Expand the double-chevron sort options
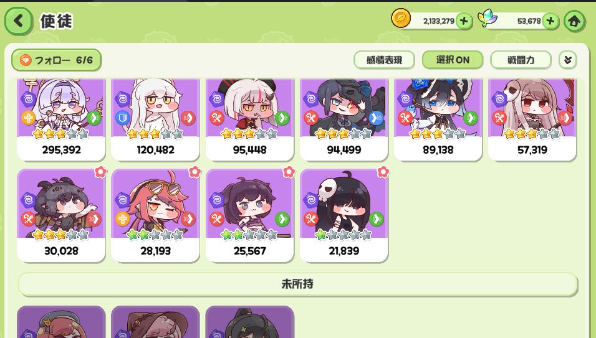596x338 pixels. (x=568, y=60)
